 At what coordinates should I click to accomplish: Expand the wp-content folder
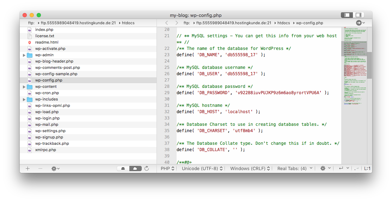tap(24, 87)
